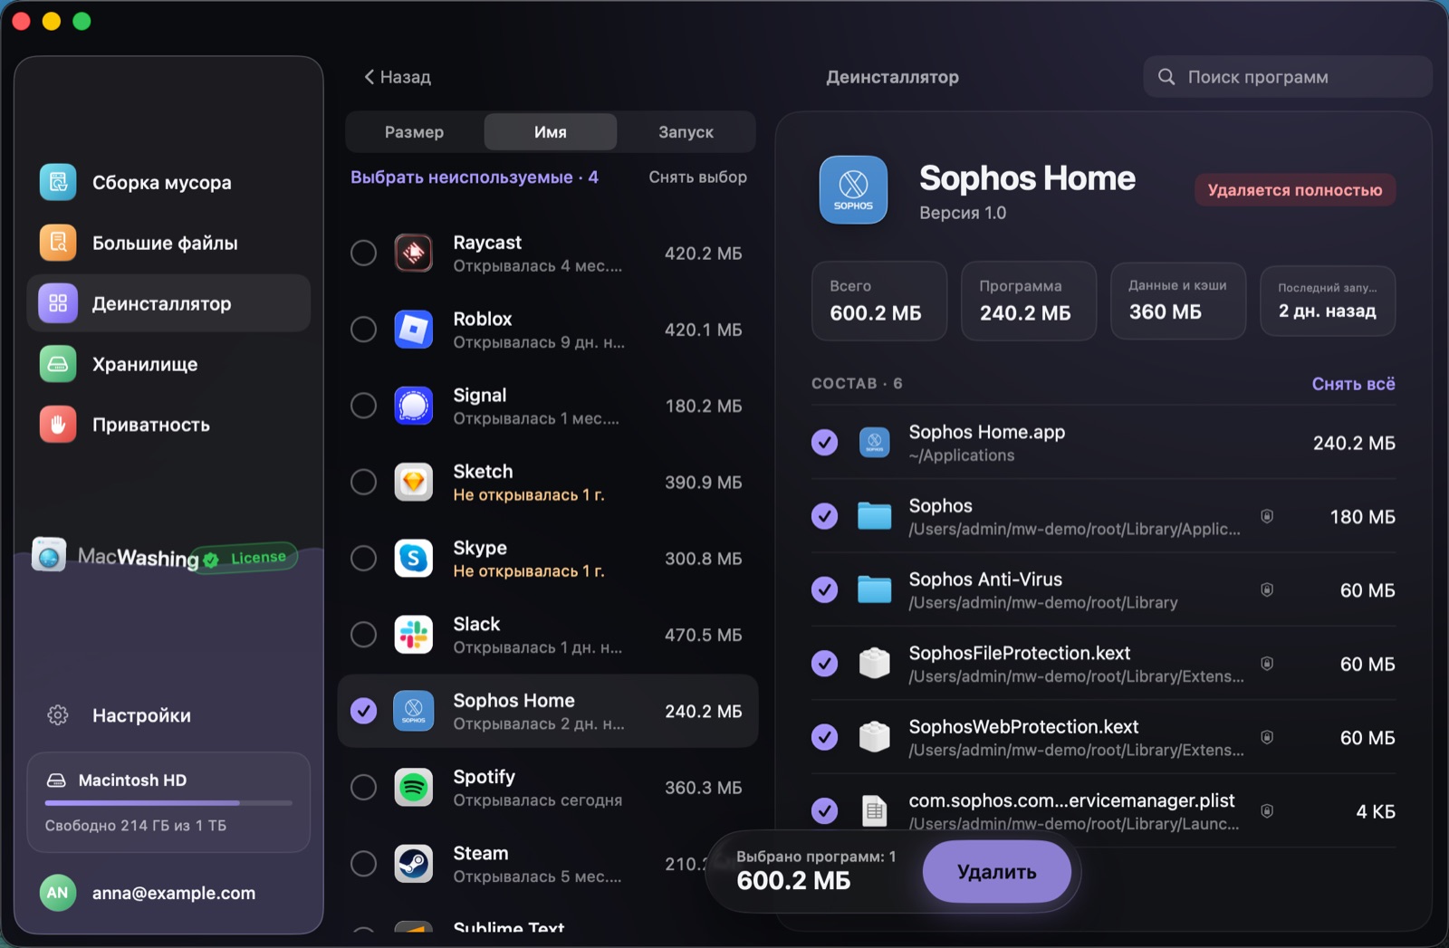Click the Настройки gear icon
This screenshot has height=948, width=1449.
(x=58, y=715)
